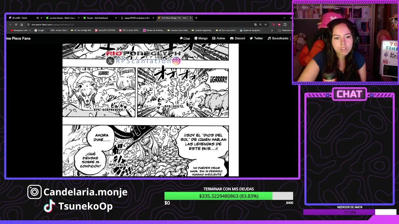Close the Kick Dashboard tab
The width and height of the screenshot is (399, 224).
coord(116,18)
